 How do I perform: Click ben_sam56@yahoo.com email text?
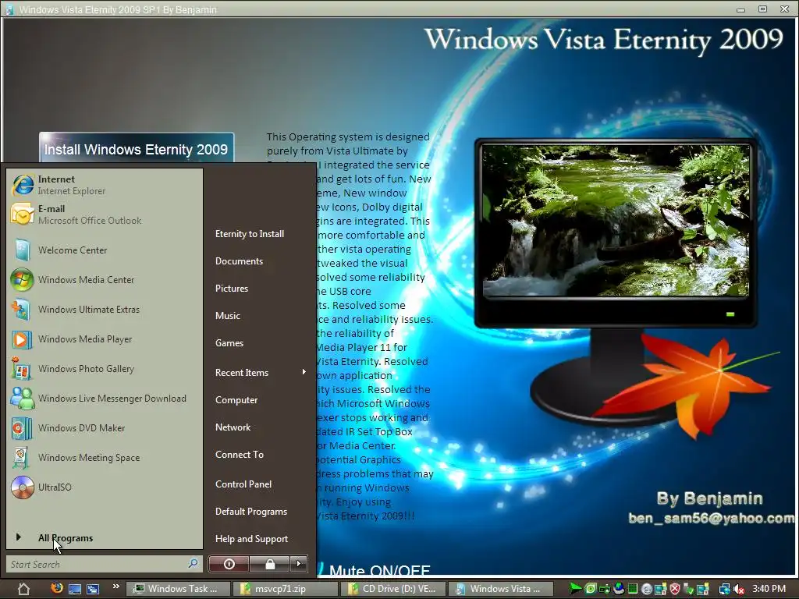click(712, 518)
